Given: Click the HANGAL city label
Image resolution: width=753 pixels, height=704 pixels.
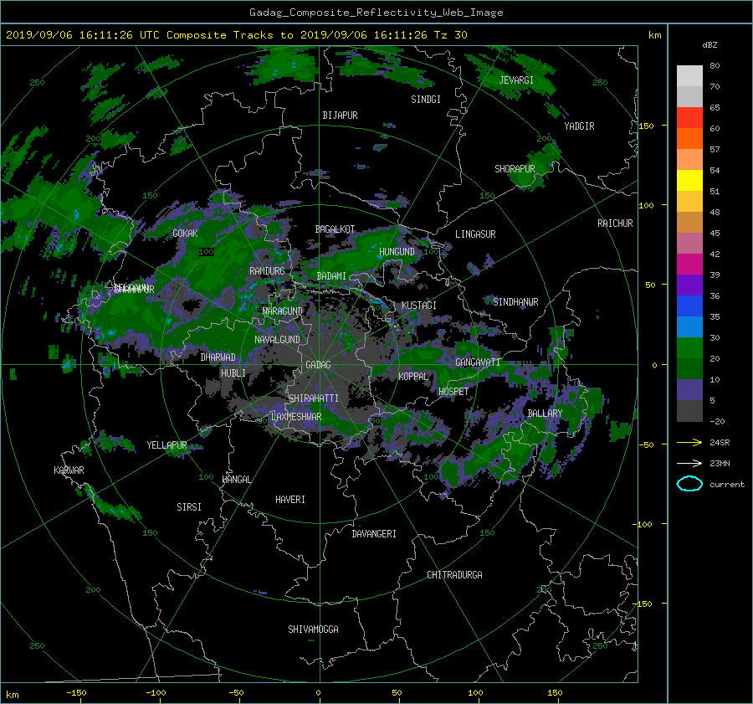Looking at the screenshot, I should [237, 480].
